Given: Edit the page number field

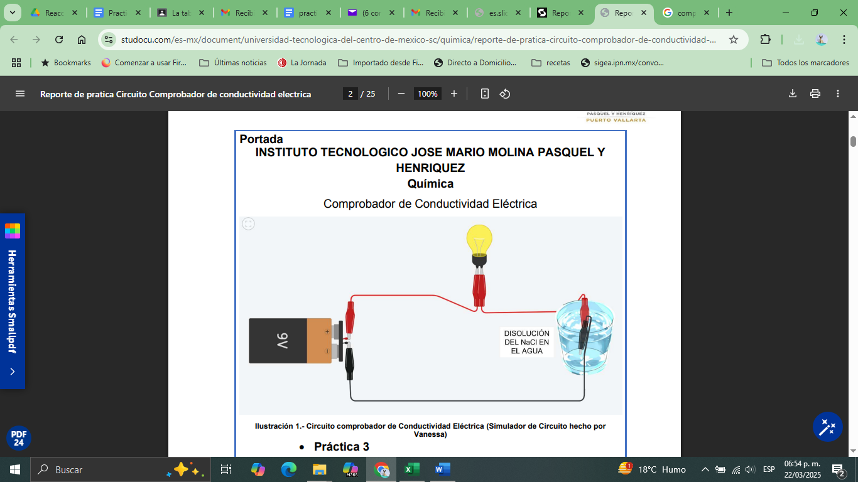Looking at the screenshot, I should pyautogui.click(x=350, y=94).
